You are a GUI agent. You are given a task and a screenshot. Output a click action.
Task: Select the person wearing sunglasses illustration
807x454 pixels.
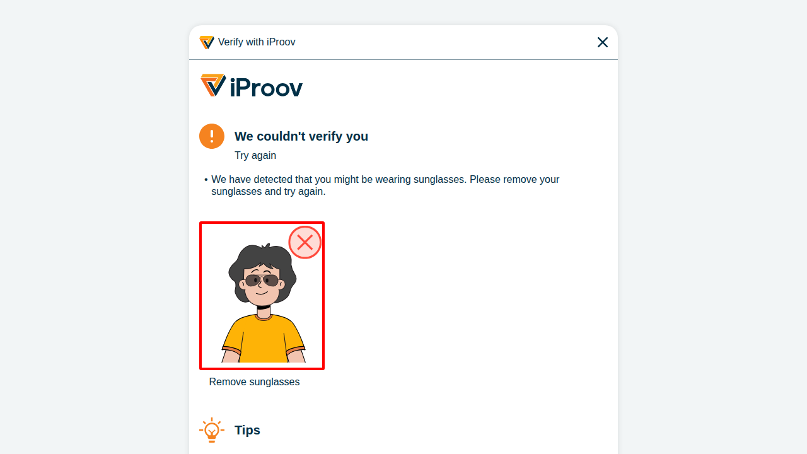[262, 295]
